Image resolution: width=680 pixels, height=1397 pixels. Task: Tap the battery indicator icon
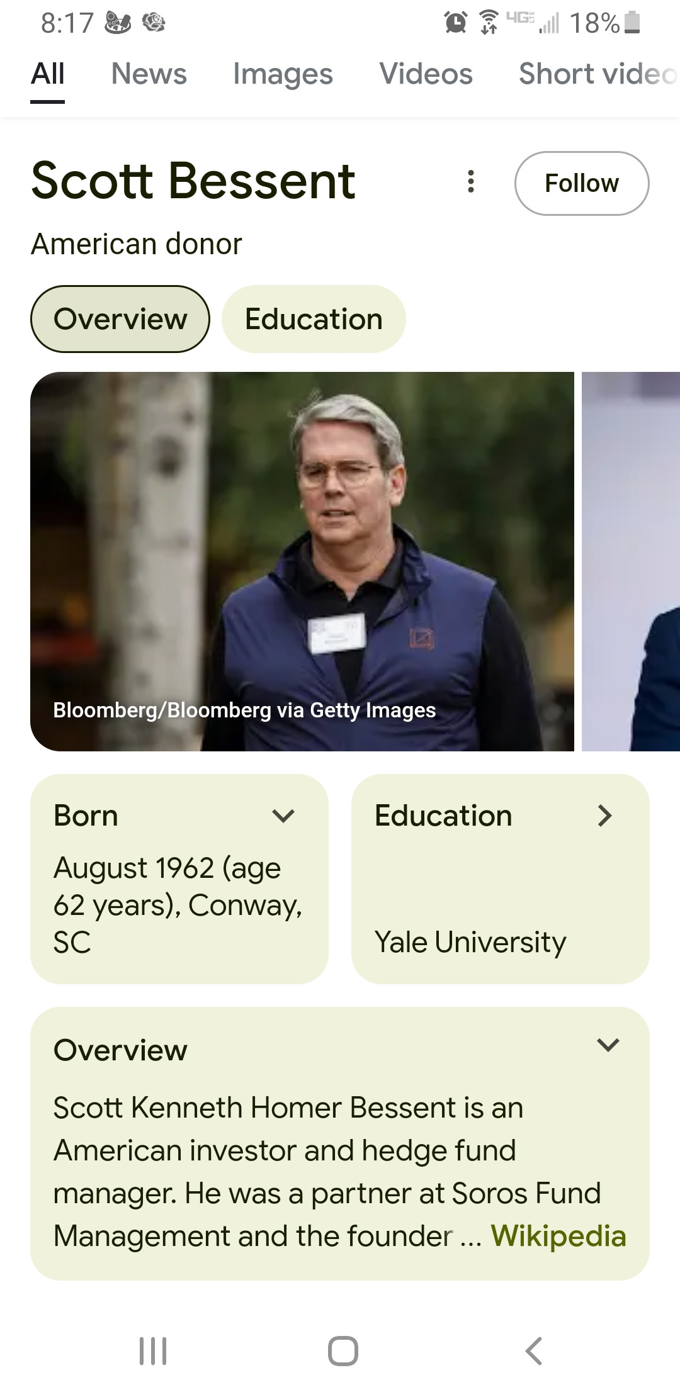633,23
